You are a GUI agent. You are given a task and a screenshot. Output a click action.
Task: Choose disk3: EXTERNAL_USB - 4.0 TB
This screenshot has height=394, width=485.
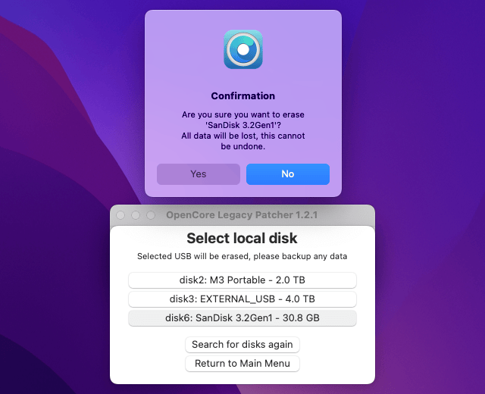pos(242,299)
